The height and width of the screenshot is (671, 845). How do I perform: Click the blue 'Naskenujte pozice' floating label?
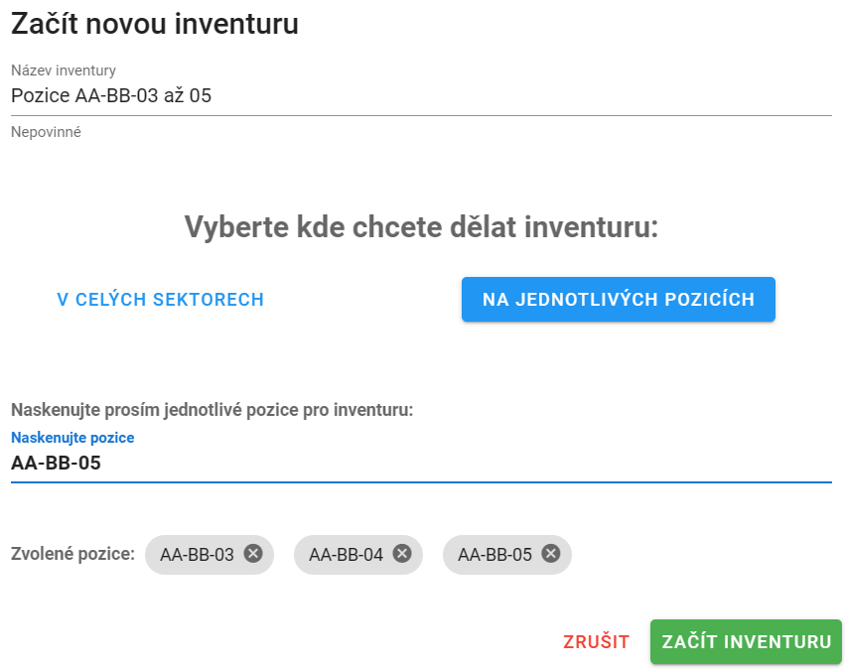pyautogui.click(x=72, y=438)
